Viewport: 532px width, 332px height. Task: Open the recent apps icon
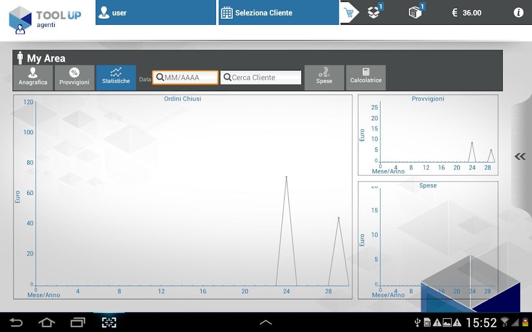coord(78,322)
